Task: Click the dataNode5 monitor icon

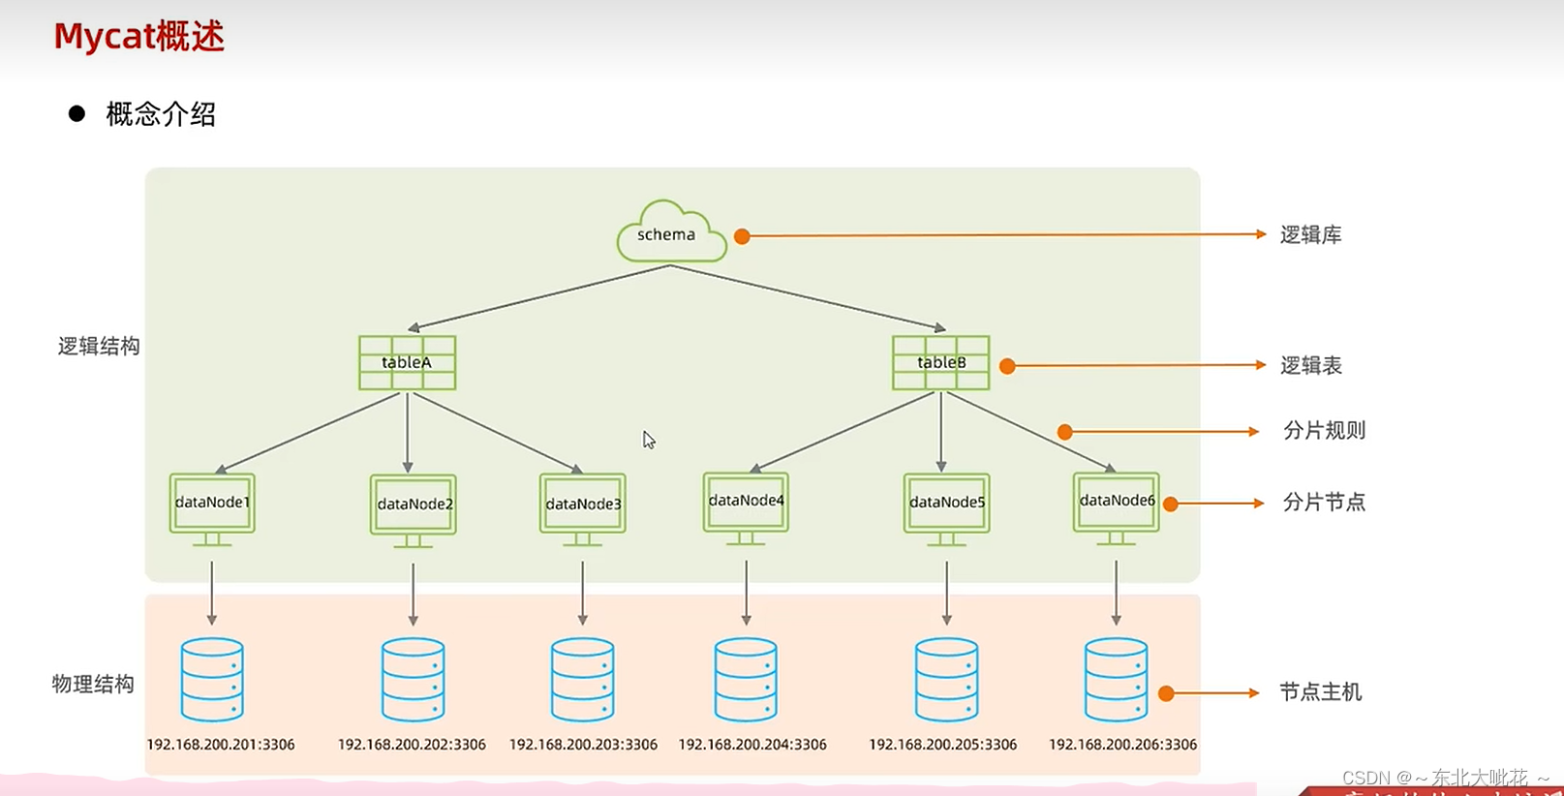Action: tap(946, 510)
